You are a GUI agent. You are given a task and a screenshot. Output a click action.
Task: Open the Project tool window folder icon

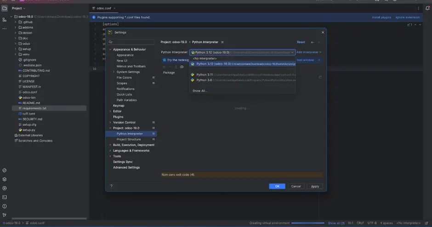pyautogui.click(x=5, y=8)
